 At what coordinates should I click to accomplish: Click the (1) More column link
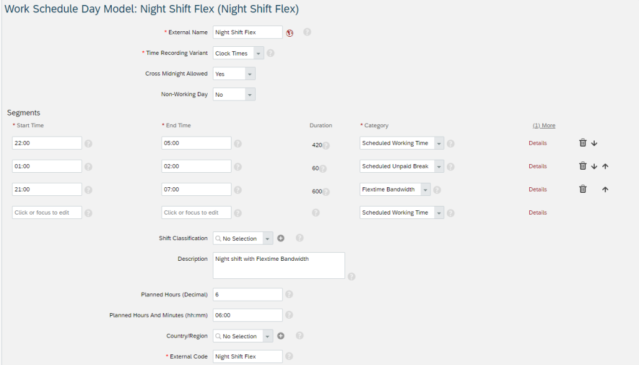544,125
